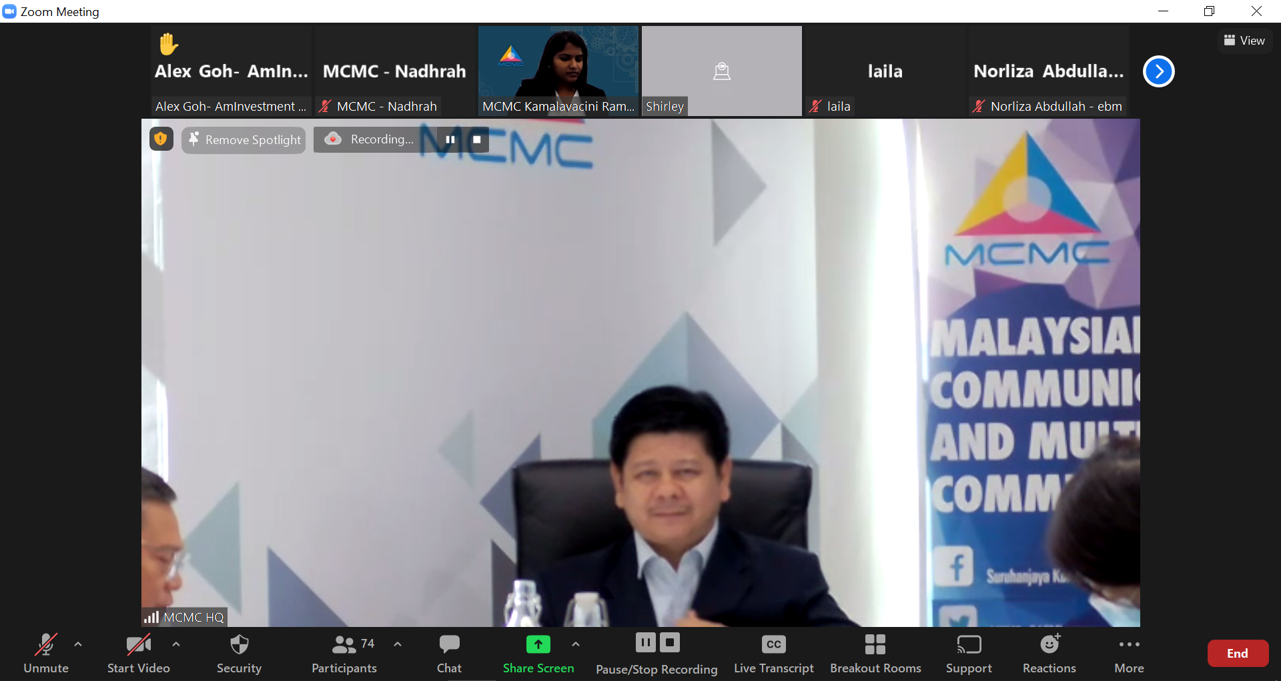Click the green Share Screen icon

click(x=538, y=644)
